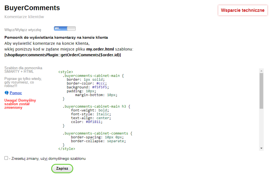The height and width of the screenshot is (179, 272).
Task: Click the blue info icon beside Pomoc
Action: tap(7, 93)
